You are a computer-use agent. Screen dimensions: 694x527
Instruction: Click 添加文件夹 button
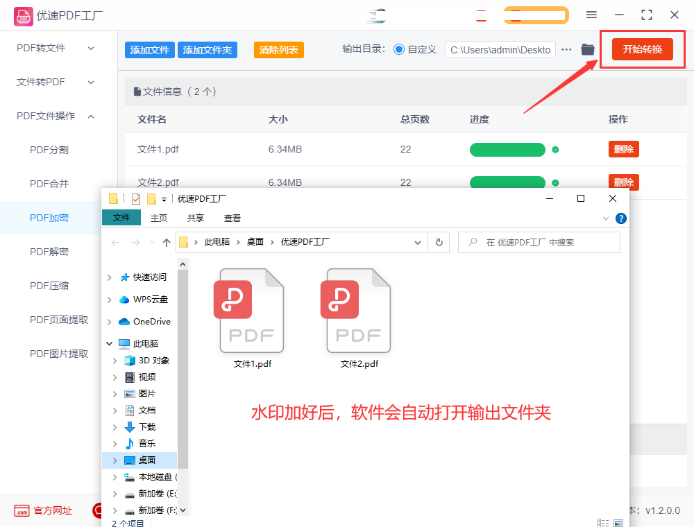[x=207, y=50]
